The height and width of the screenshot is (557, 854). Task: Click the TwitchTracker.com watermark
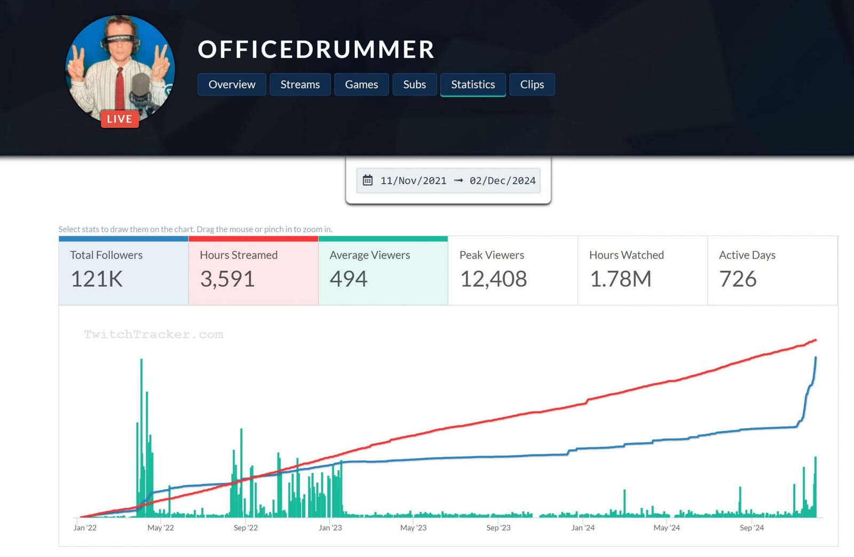(153, 335)
